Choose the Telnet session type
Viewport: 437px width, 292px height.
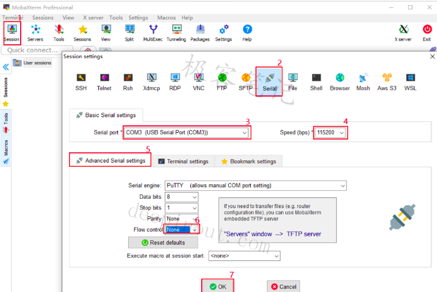(x=104, y=82)
